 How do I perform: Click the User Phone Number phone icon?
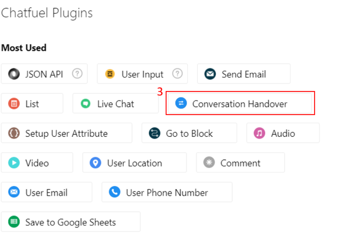point(115,192)
